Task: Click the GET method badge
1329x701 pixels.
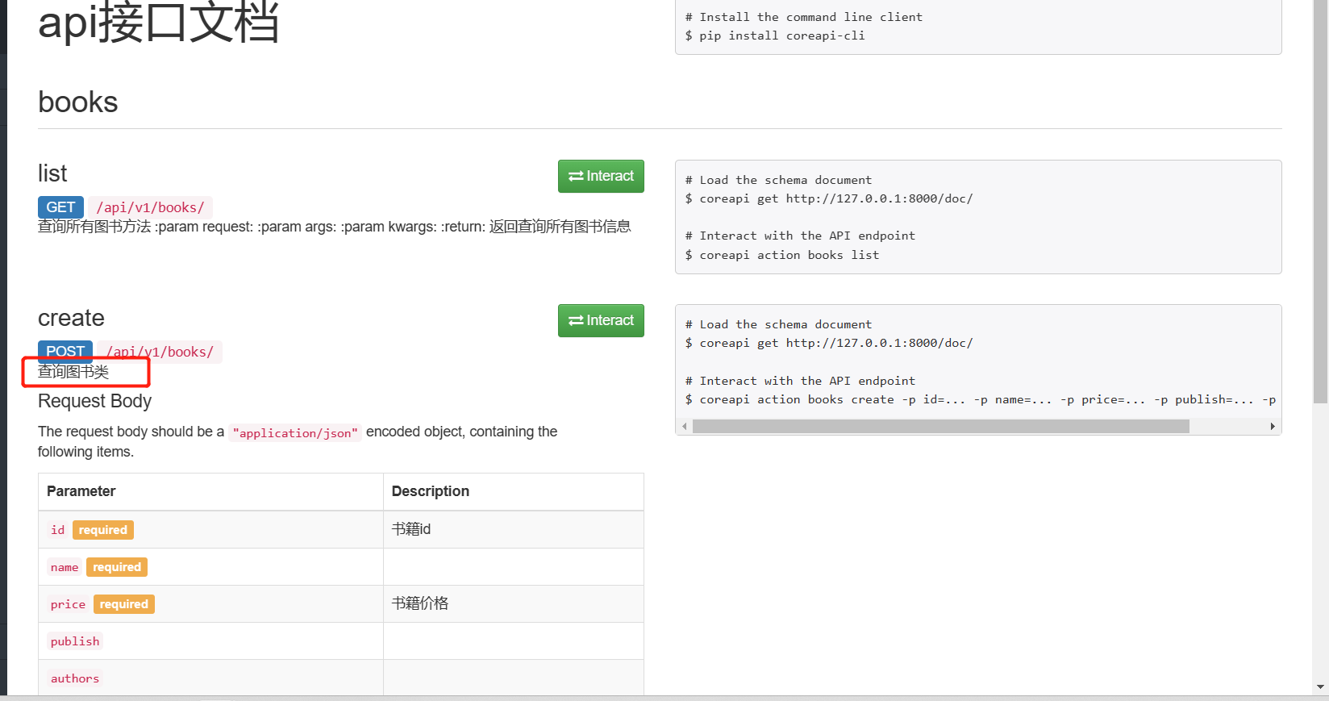Action: pos(60,207)
